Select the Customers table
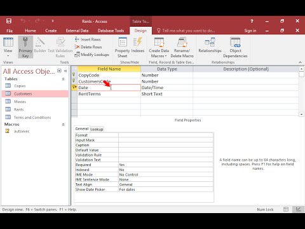Screen dimensions: 305x229 coord(35,94)
